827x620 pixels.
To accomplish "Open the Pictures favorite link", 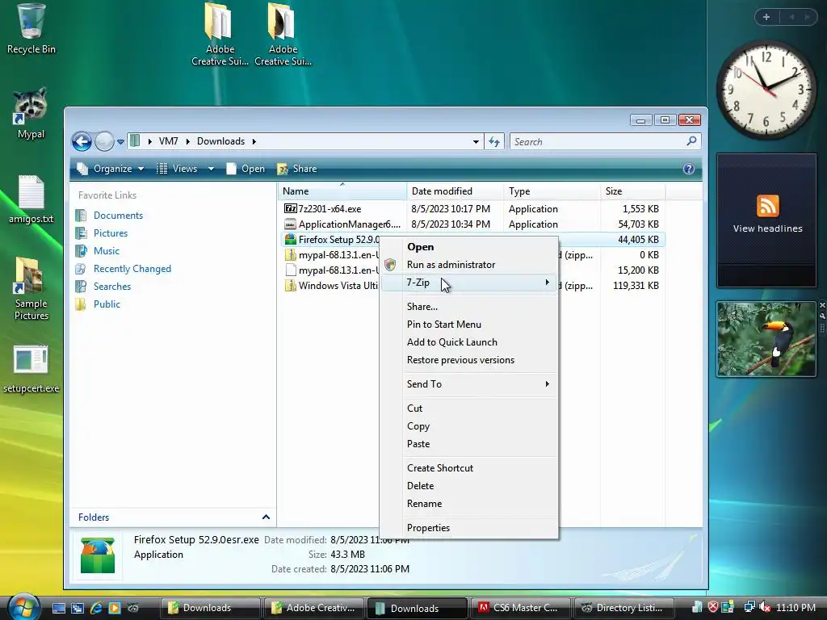I will (x=110, y=233).
